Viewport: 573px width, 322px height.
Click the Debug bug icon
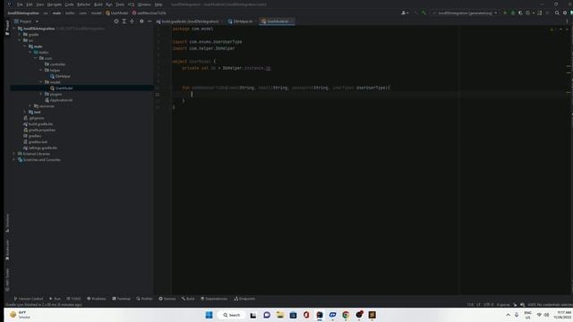[513, 13]
